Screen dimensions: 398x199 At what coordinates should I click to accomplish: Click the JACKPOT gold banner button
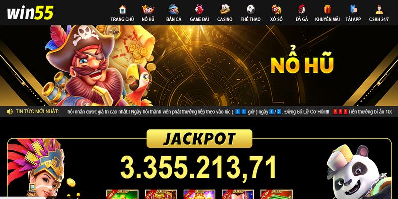click(x=199, y=139)
